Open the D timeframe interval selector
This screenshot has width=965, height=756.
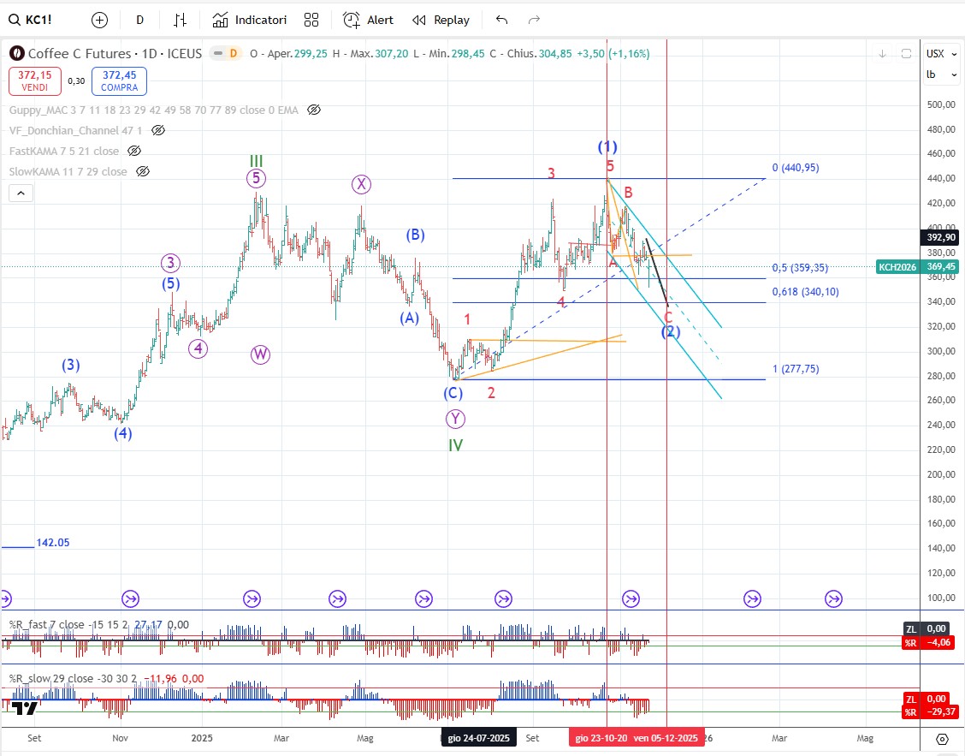pos(140,20)
